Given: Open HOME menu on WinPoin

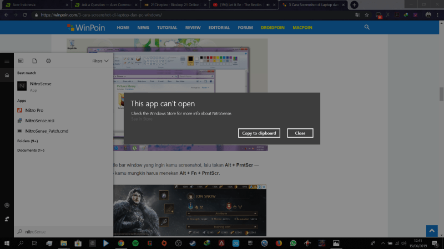Looking at the screenshot, I should point(123,27).
